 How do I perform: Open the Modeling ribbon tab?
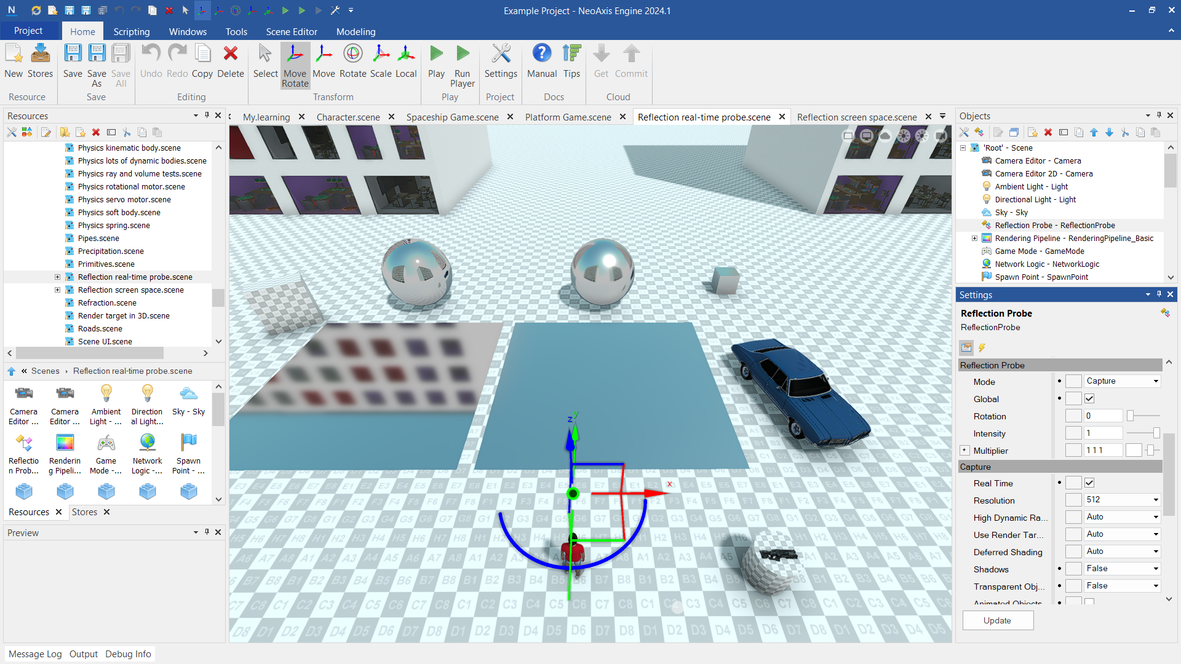click(x=356, y=31)
